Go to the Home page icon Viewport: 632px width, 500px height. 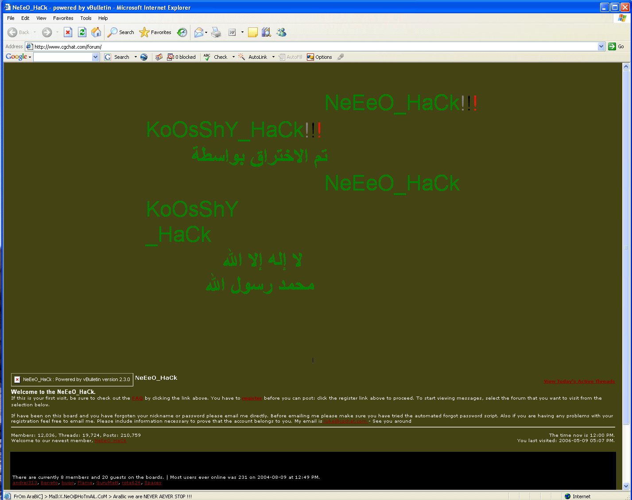96,32
